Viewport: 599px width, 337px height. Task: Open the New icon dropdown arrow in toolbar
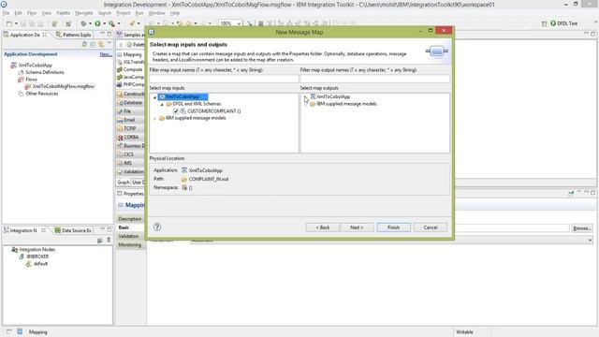[x=16, y=23]
